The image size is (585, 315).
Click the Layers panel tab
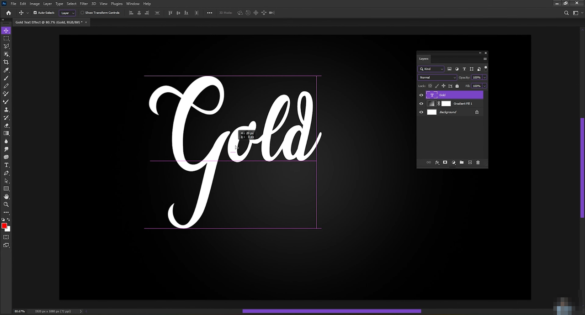(x=424, y=59)
